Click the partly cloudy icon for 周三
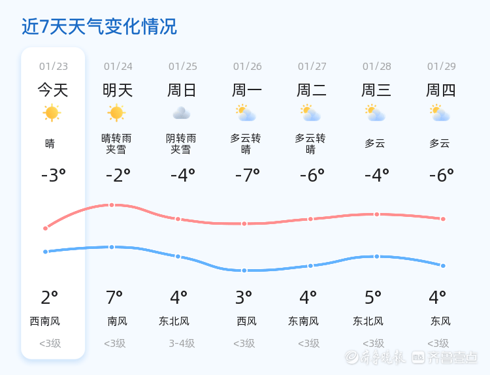 [x=375, y=113]
